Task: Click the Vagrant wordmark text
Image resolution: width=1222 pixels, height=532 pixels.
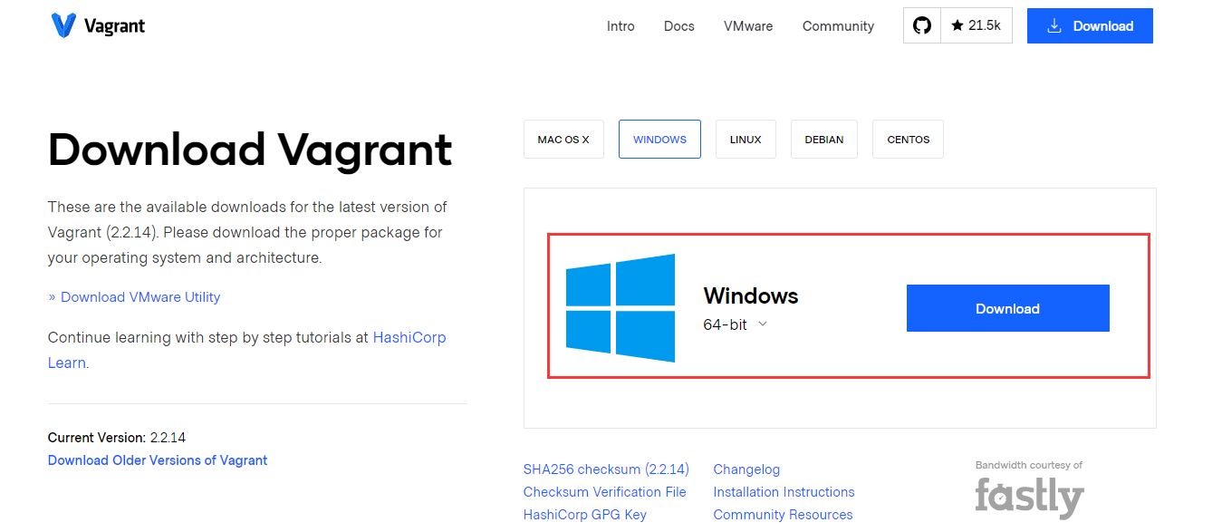Action: (114, 25)
